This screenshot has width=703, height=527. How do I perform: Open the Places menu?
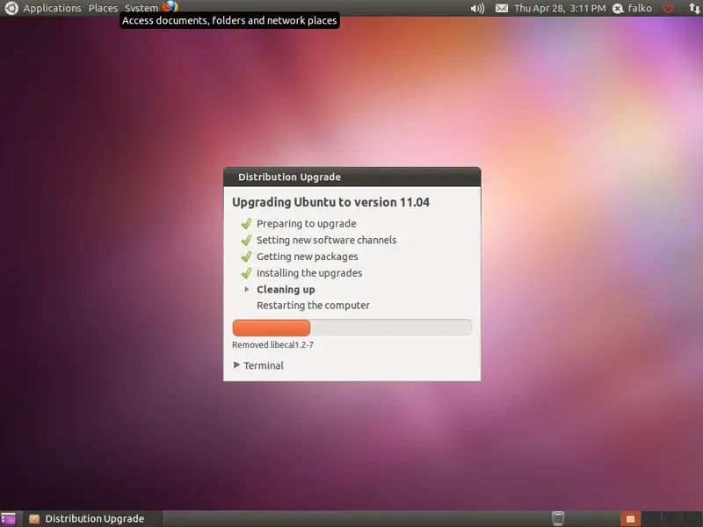[103, 8]
